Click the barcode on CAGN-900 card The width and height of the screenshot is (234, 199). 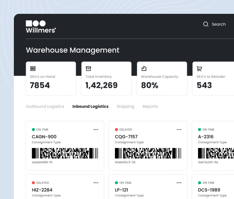[x=65, y=153]
